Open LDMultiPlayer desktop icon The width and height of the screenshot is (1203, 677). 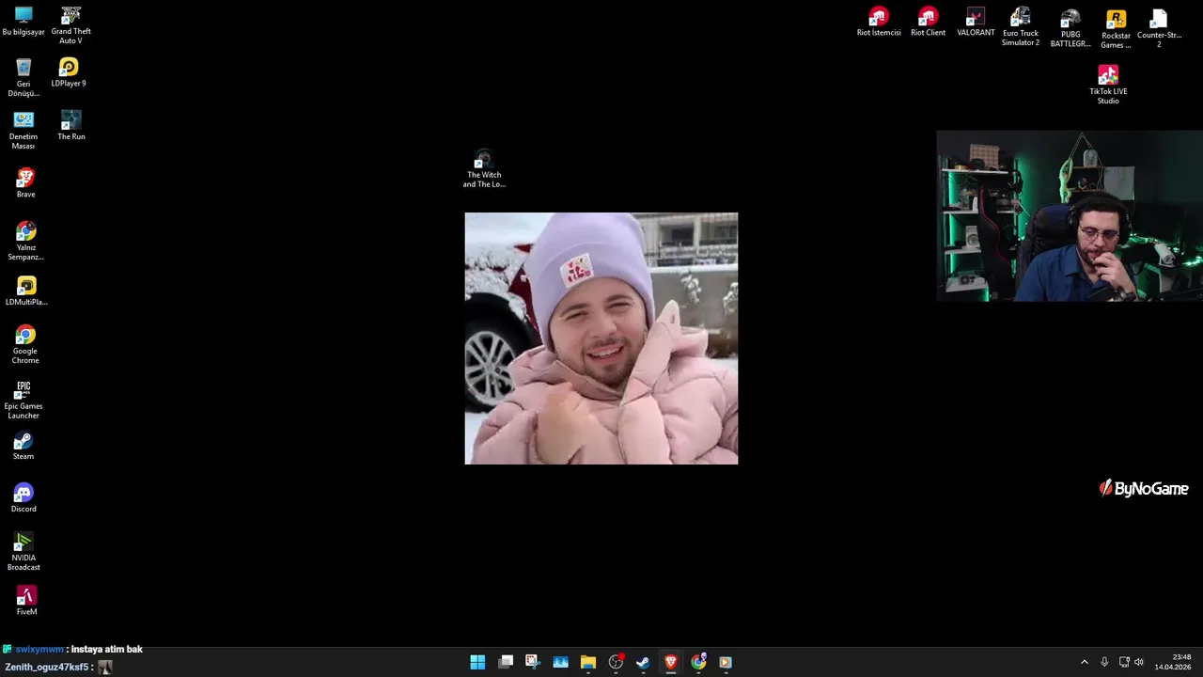coord(25,291)
